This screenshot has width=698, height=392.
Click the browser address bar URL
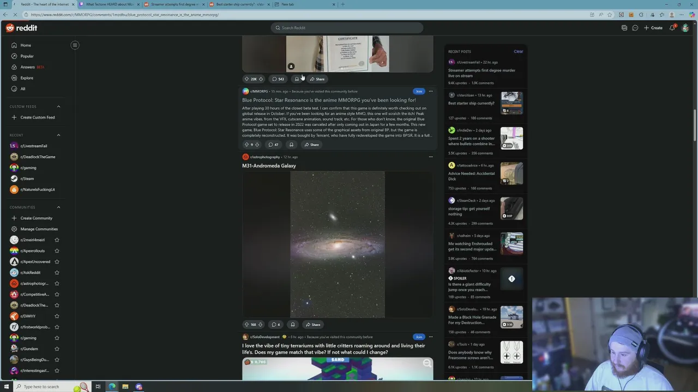tap(125, 15)
